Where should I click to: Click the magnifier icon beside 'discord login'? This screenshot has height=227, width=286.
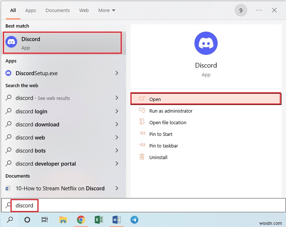point(8,111)
